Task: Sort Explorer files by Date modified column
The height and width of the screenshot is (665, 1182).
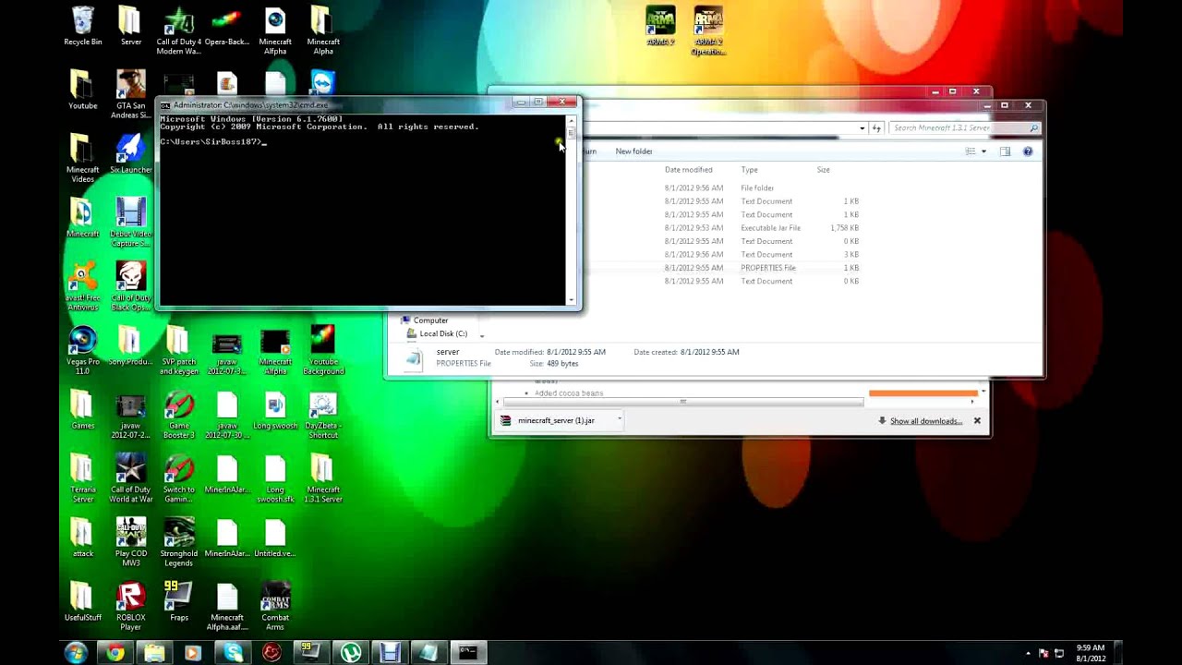Action: 688,170
